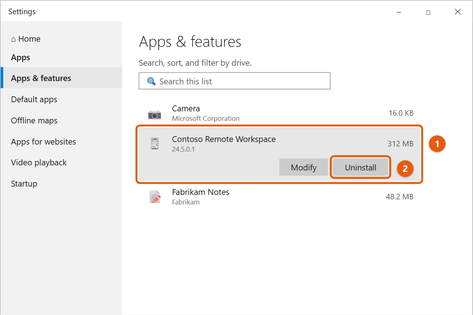Select the Camera app row name

click(186, 108)
